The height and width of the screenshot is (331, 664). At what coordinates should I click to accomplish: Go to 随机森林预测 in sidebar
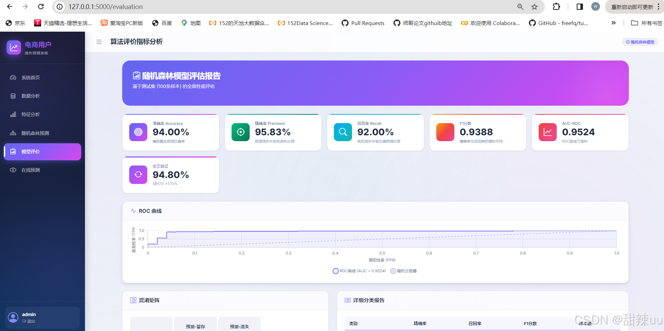tap(42, 133)
